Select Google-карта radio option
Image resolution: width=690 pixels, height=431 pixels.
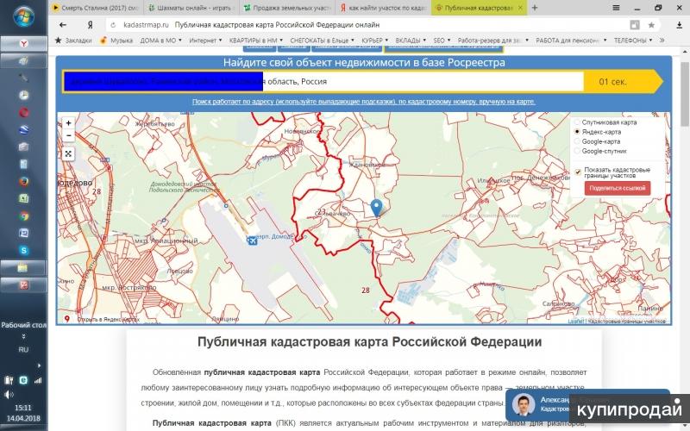577,141
